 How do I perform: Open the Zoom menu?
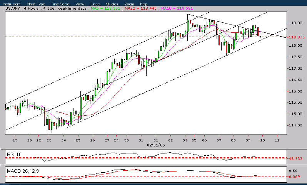pyautogui.click(x=129, y=4)
